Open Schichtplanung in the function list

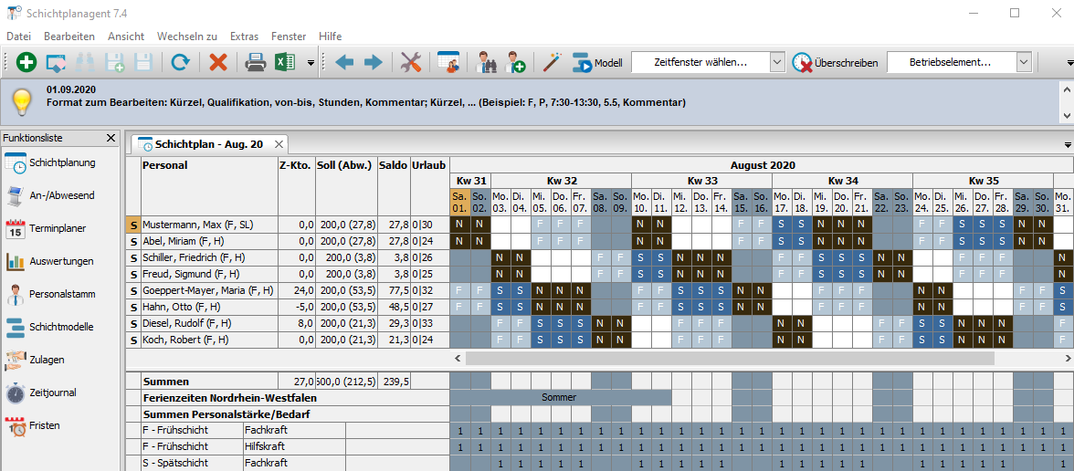(49, 162)
